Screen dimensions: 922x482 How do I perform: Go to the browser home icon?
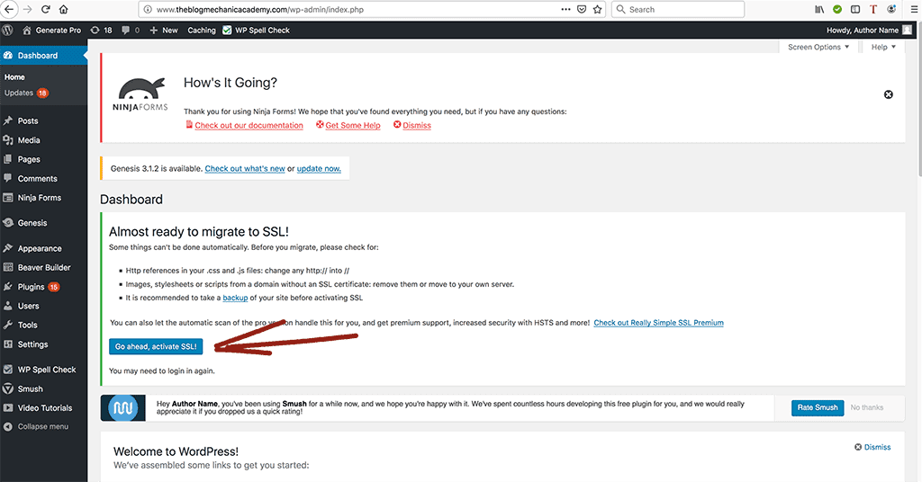[63, 9]
